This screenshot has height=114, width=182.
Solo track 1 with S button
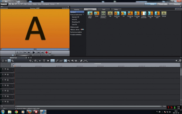pos(3,69)
